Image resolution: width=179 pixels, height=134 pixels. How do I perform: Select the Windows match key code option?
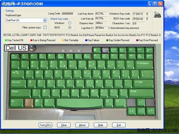(70, 23)
